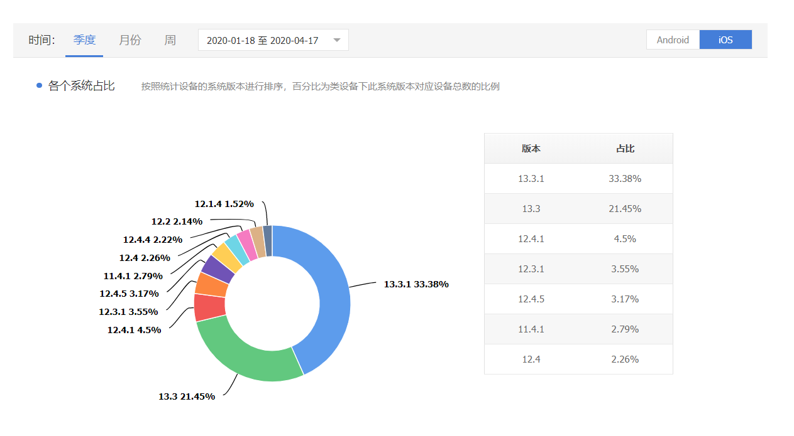Click the 版本 table column header
Viewport: 794px width, 436px height.
coord(531,149)
